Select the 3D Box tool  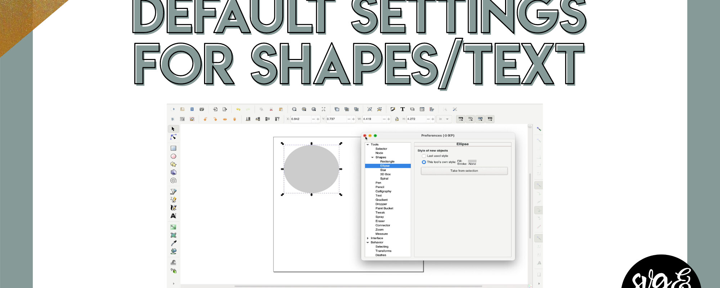point(173,172)
